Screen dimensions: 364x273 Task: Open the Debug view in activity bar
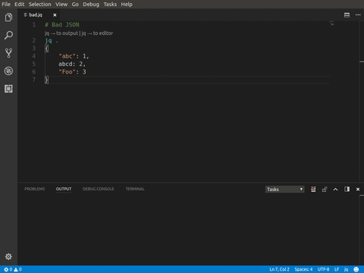coord(8,71)
